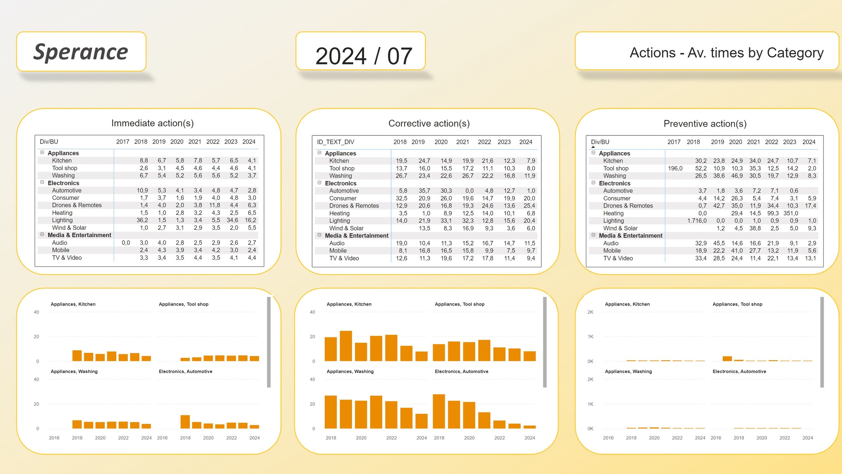This screenshot has width=842, height=474.
Task: Click the Corrective action(s) panel title
Action: tap(429, 124)
